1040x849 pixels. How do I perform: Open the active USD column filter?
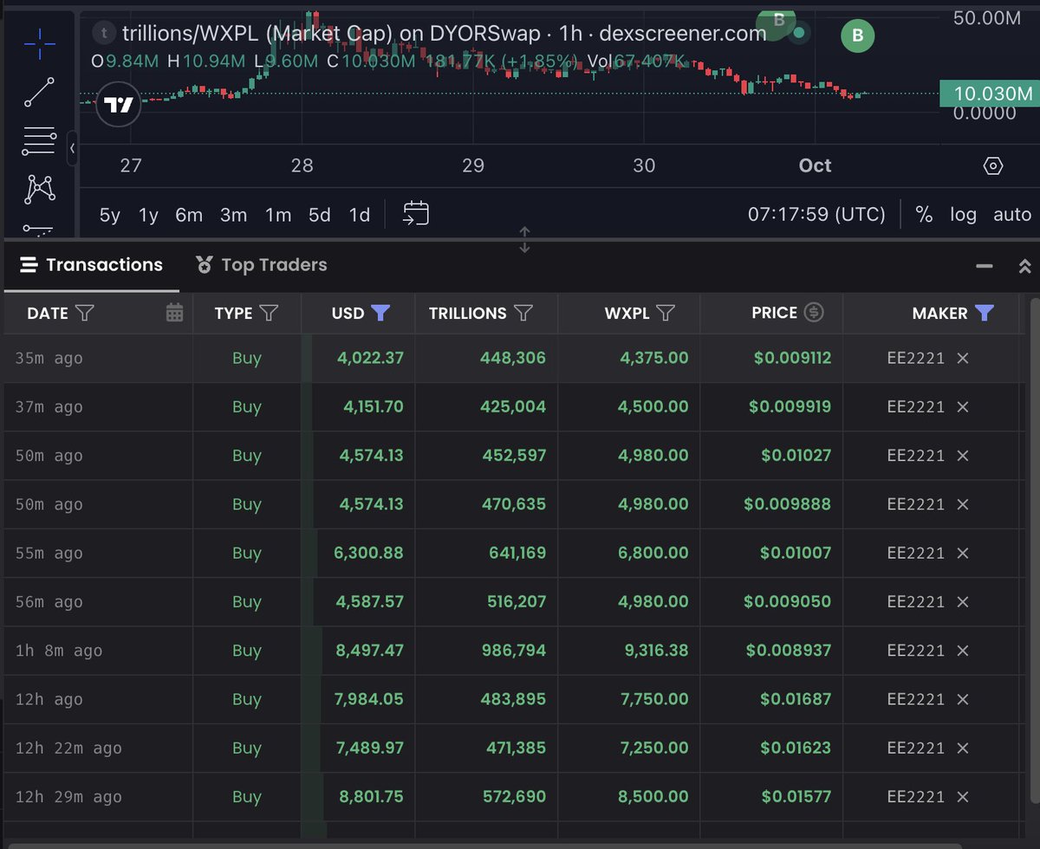pyautogui.click(x=380, y=313)
